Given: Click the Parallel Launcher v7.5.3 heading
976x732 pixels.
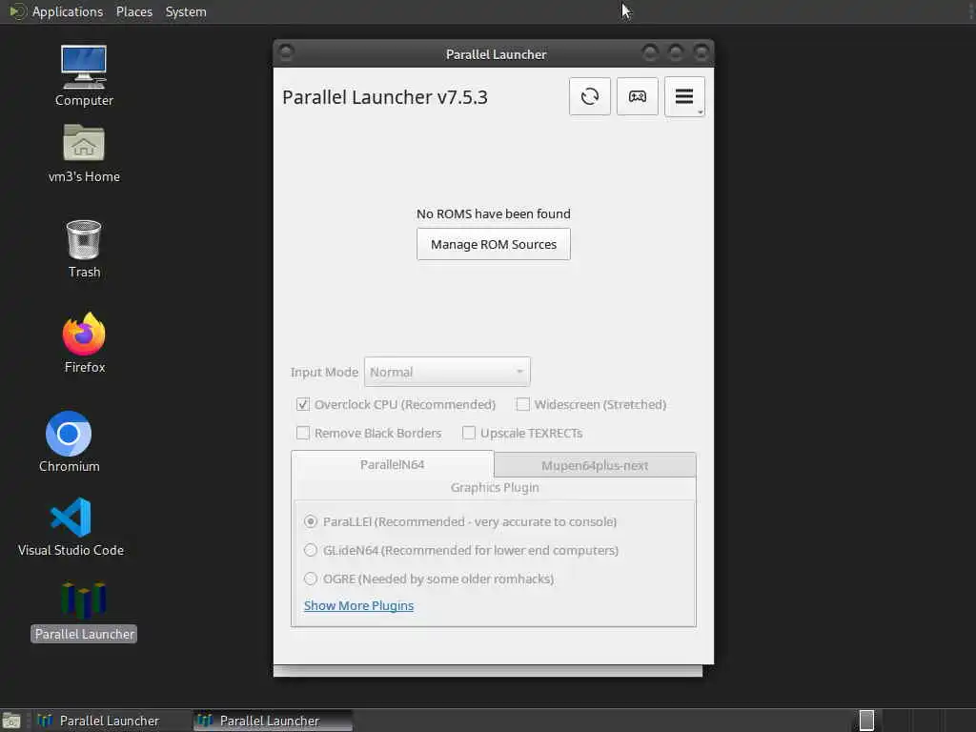Looking at the screenshot, I should [x=385, y=97].
